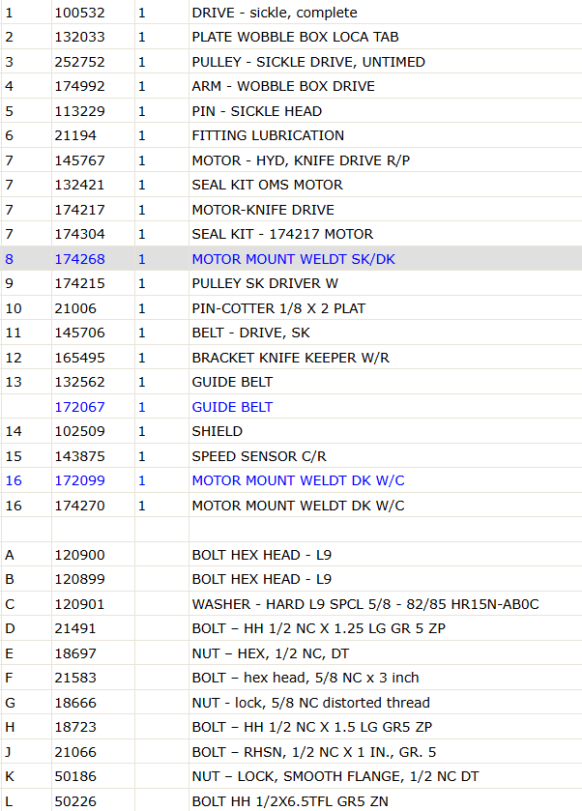Click BELT - DRIVE, SK description
Viewport: 582px width, 811px height.
pos(250,333)
